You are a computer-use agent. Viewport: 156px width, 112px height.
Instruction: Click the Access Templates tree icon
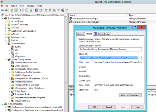9,25
